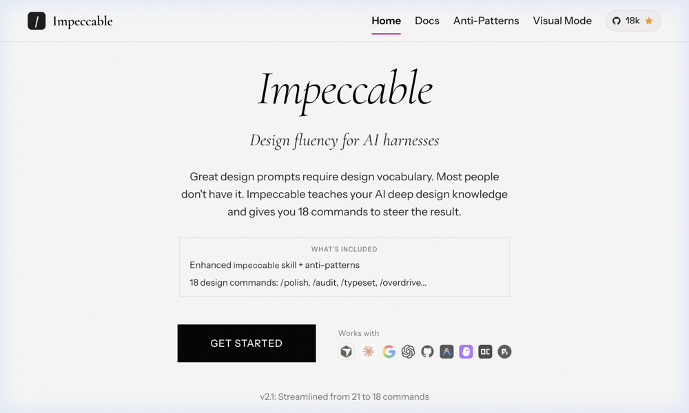
Task: Select the Home navigation item
Action: 386,21
